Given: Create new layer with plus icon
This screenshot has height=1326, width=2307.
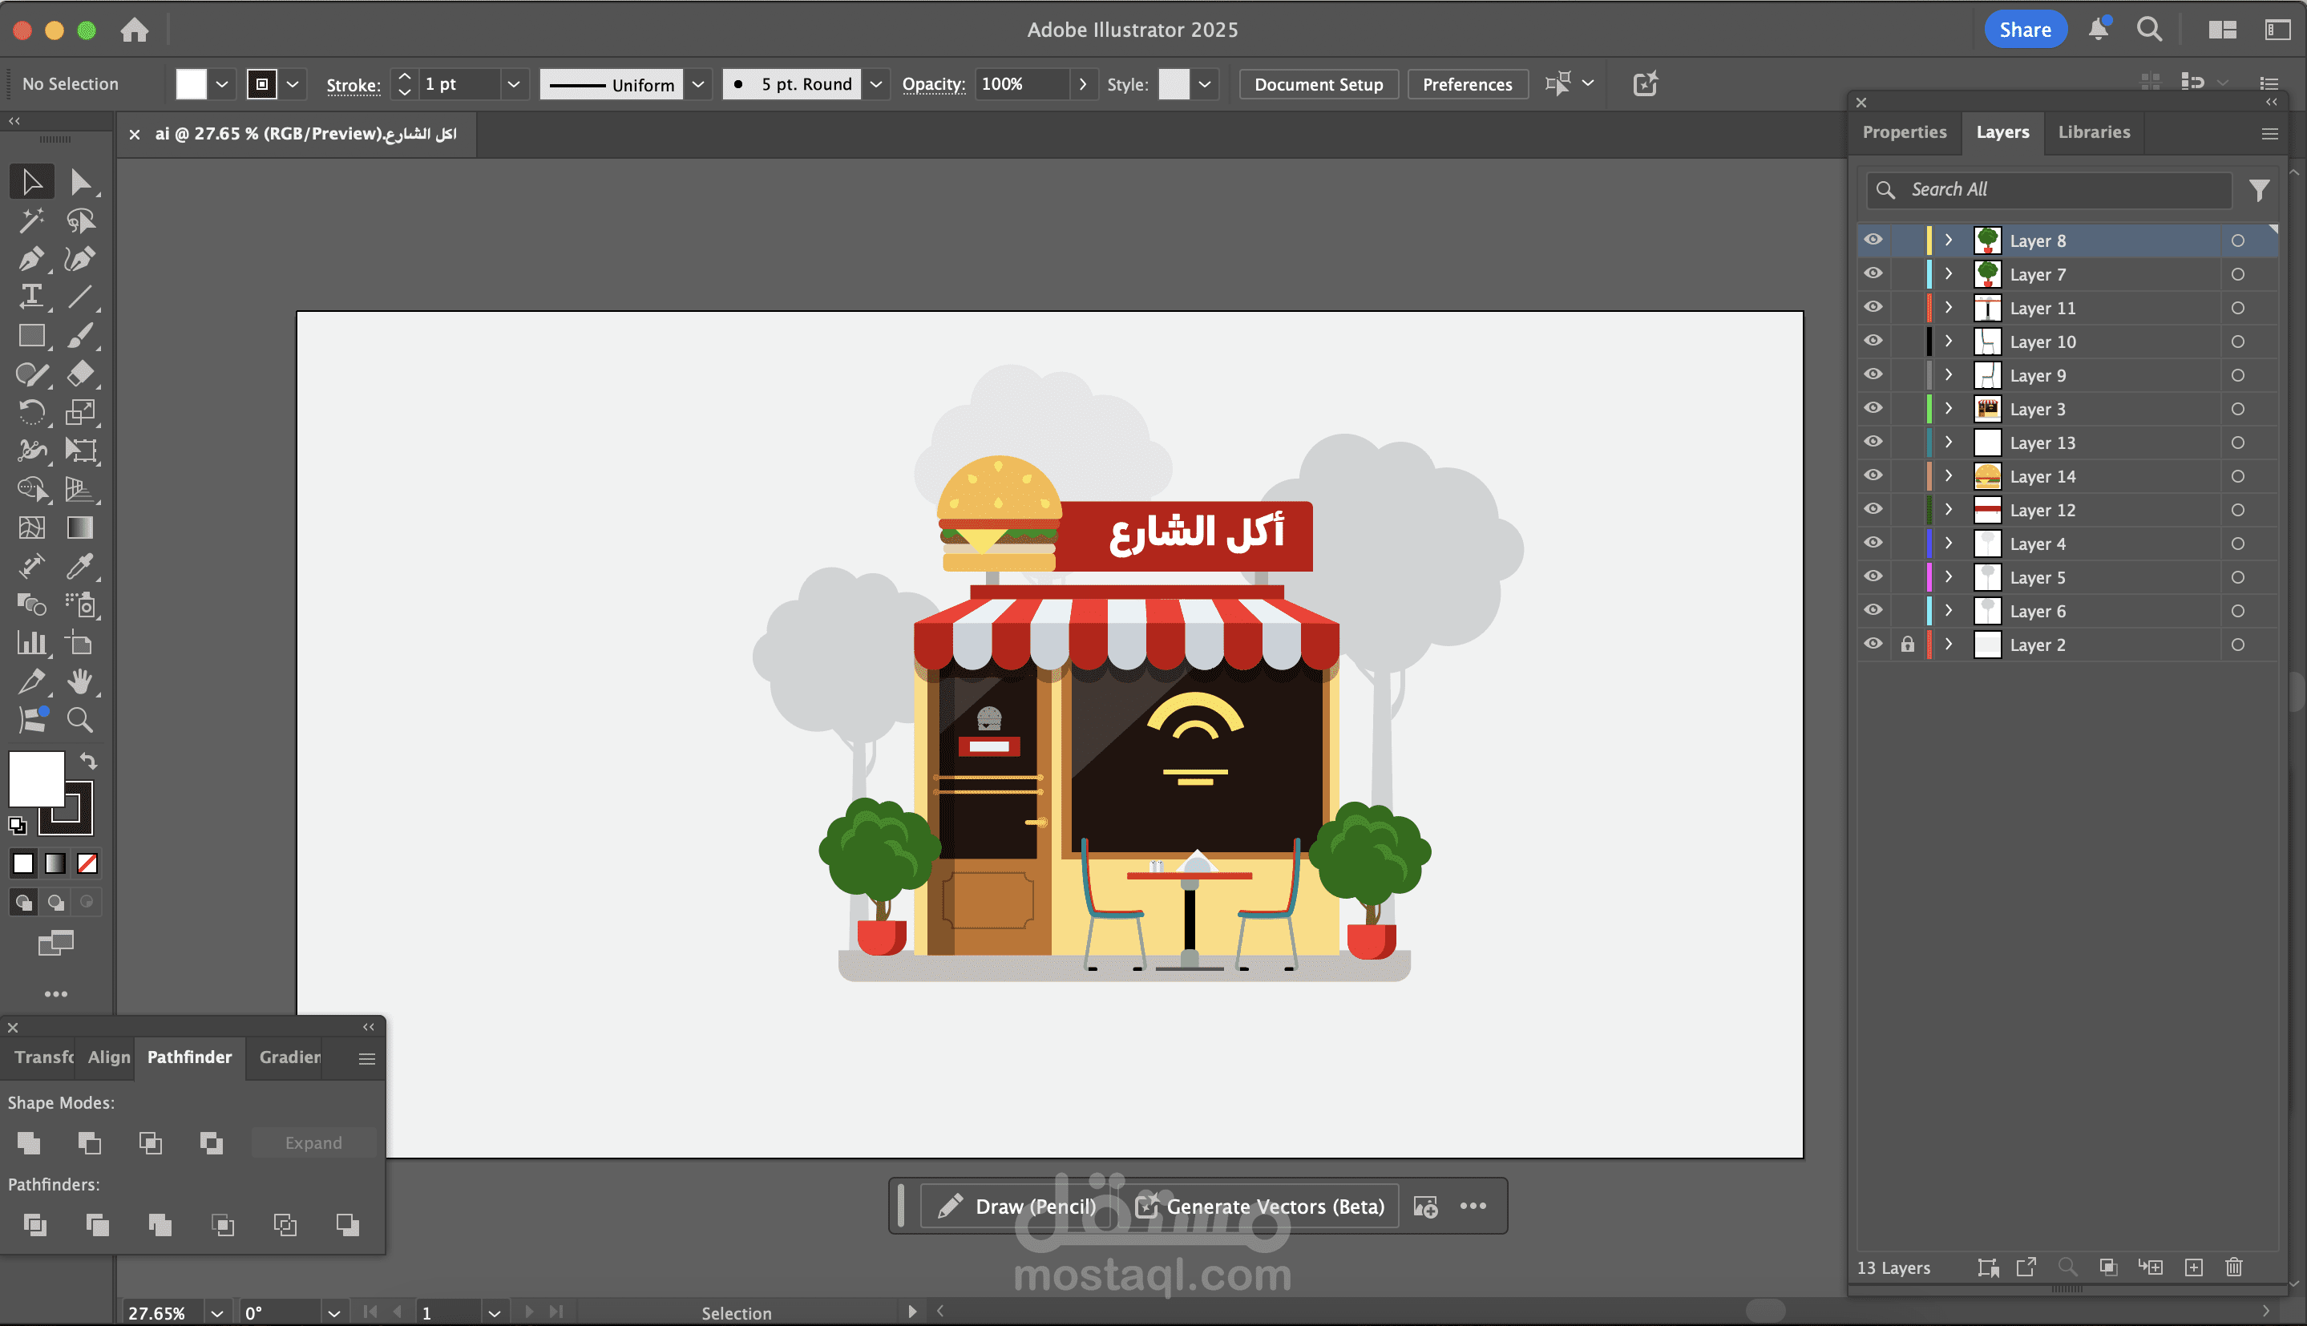Looking at the screenshot, I should (x=2193, y=1267).
